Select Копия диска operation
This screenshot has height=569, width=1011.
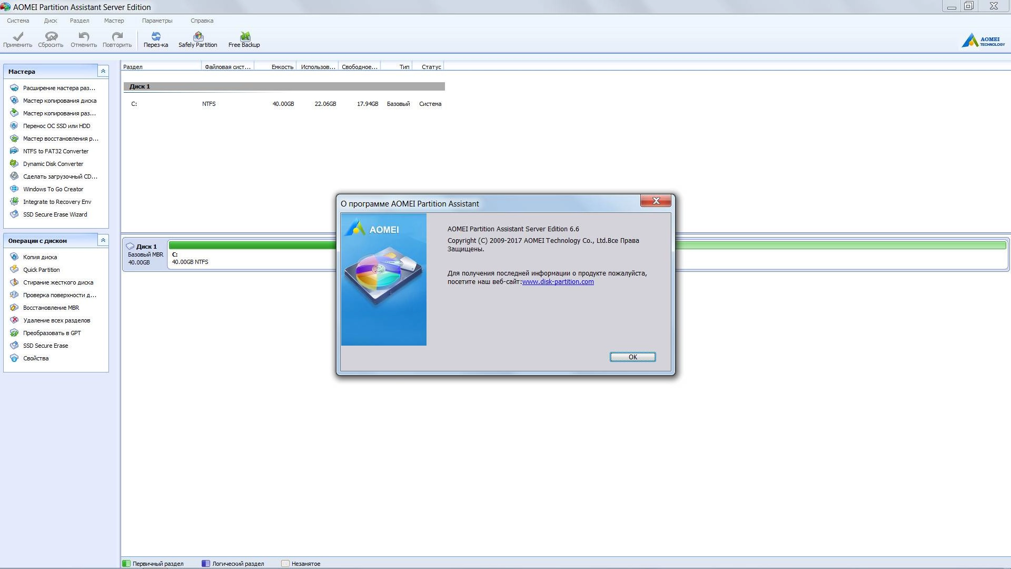point(34,257)
